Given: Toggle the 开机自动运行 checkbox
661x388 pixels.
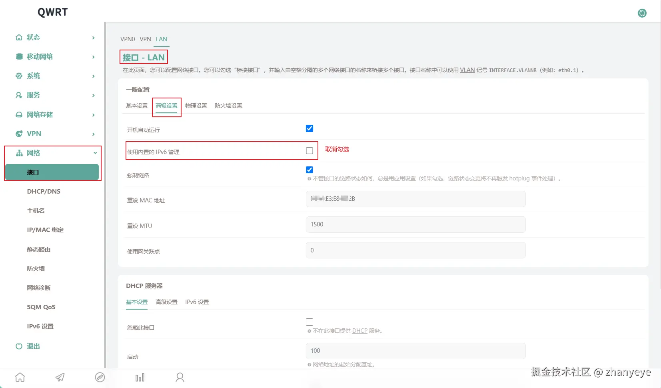Looking at the screenshot, I should pyautogui.click(x=310, y=128).
